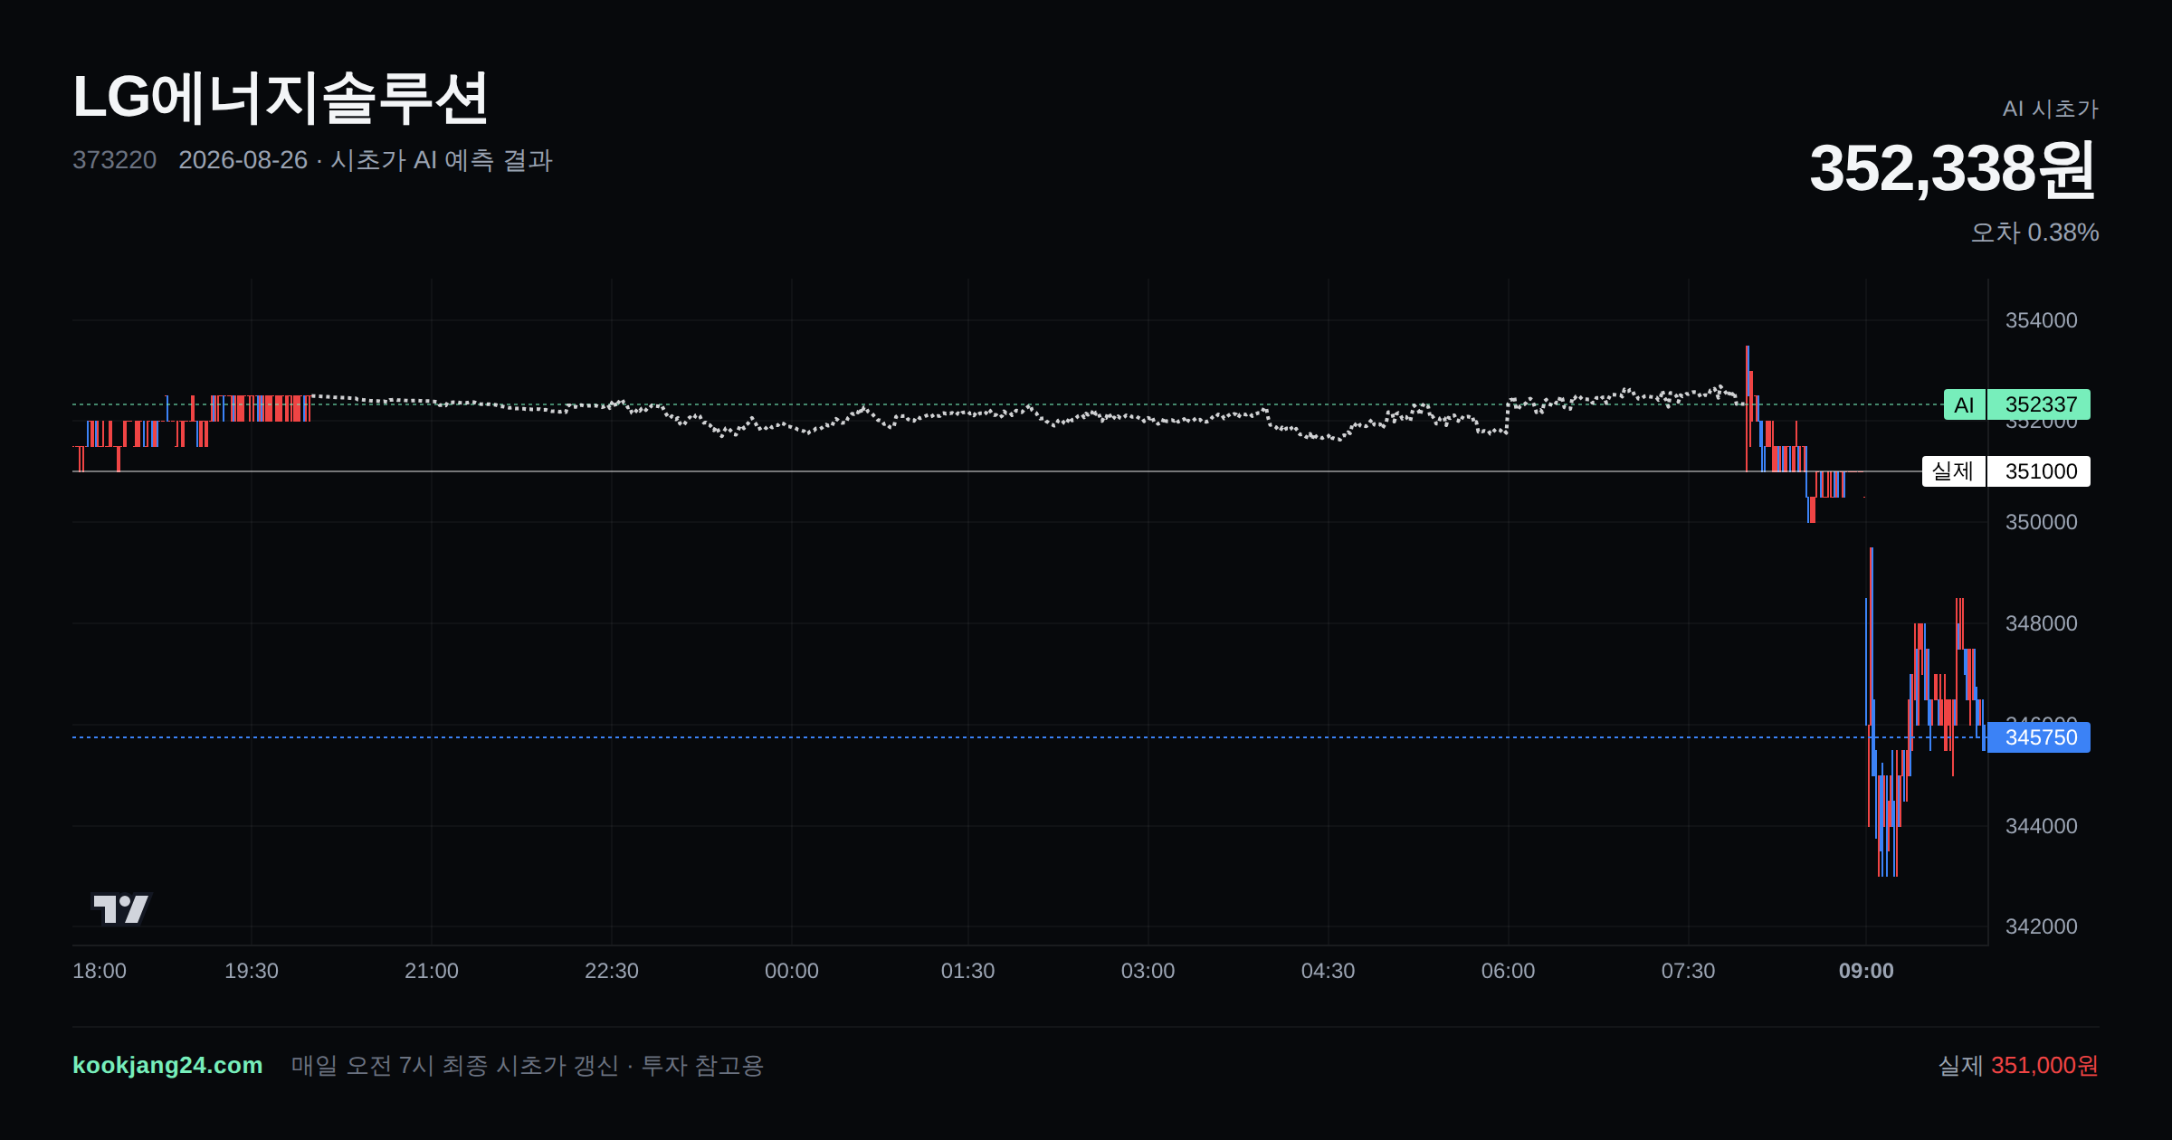
Task: Click the 352,338원 predicted price
Action: coord(1953,169)
